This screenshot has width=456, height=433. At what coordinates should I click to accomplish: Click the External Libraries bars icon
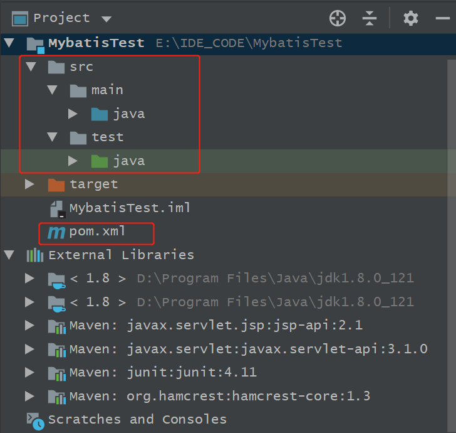coord(35,255)
